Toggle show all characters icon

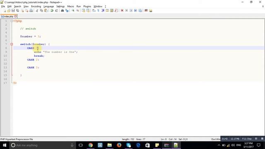point(98,11)
